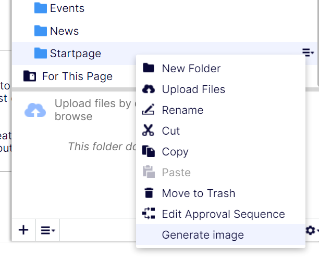Select the Startpage folder row
This screenshot has height=261, width=319.
point(164,54)
